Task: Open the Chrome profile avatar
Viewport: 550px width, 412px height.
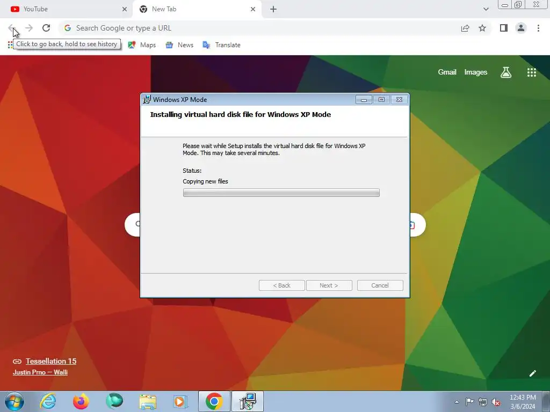Action: 521,28
